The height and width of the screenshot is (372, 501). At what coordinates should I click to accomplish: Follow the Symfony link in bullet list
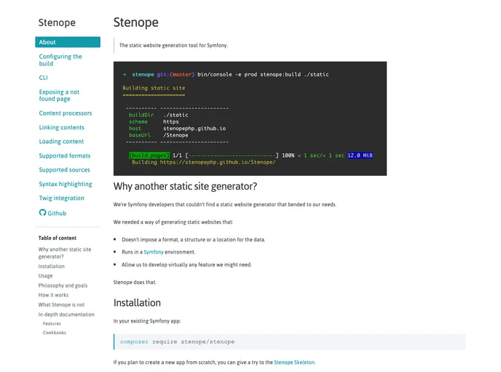click(x=154, y=252)
